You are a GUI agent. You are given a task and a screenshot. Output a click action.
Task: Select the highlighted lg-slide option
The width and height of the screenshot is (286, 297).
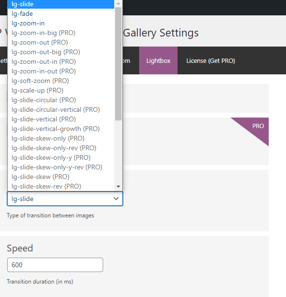pyautogui.click(x=61, y=4)
